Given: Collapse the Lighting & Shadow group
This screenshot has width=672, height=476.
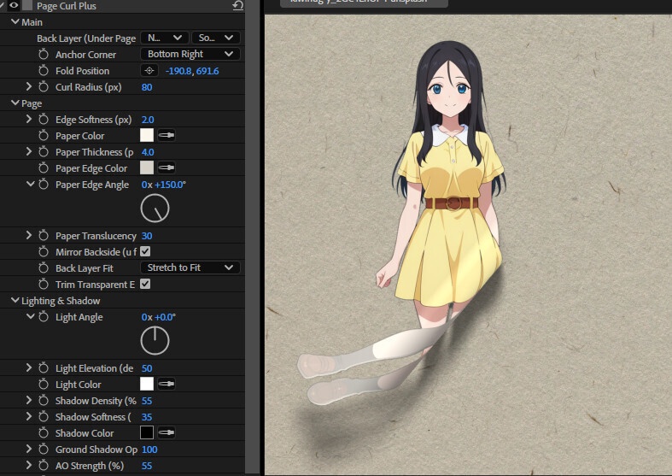Looking at the screenshot, I should 15,300.
